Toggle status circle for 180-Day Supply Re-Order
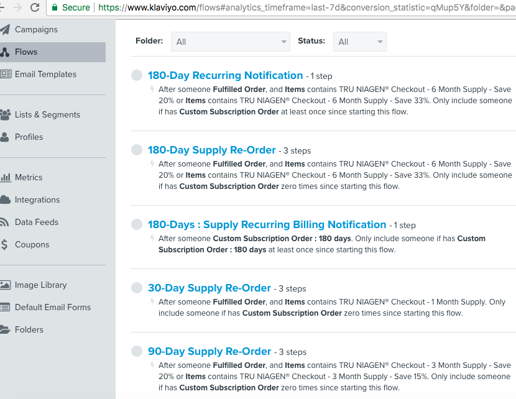Viewport: 516px width, 399px height. coord(137,150)
